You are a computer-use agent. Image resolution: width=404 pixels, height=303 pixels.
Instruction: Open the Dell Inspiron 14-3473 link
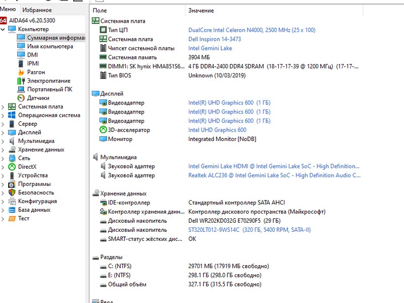214,39
